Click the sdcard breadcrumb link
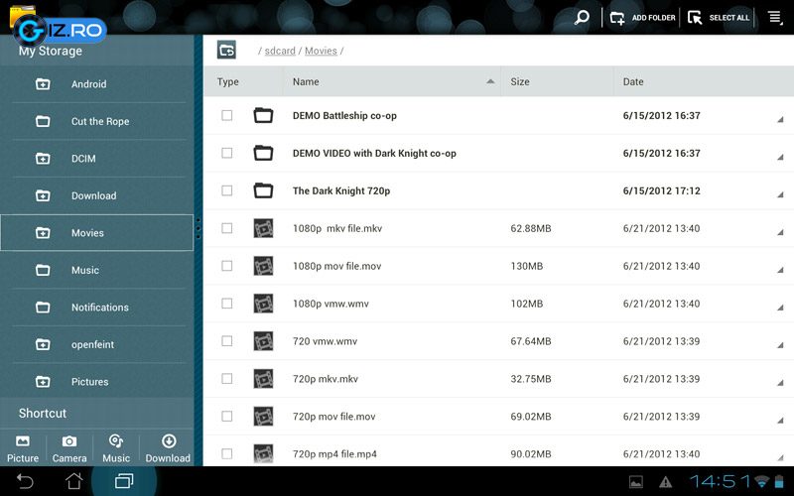This screenshot has width=794, height=496. coord(280,51)
